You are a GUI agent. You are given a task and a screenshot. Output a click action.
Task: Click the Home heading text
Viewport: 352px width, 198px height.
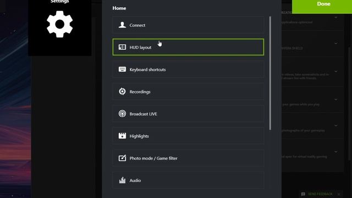(119, 8)
